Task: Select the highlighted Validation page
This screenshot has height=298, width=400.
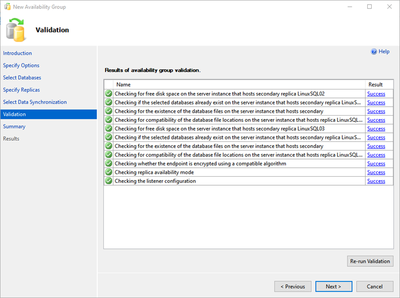Action: 48,114
